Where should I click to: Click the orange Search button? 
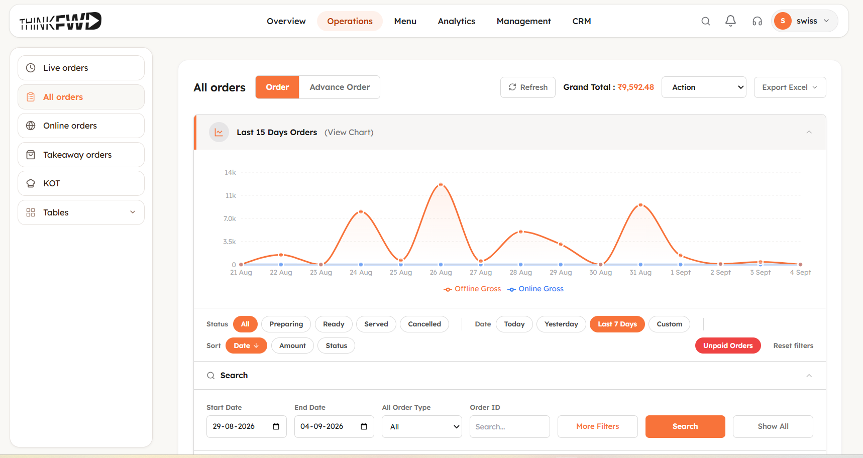coord(685,426)
